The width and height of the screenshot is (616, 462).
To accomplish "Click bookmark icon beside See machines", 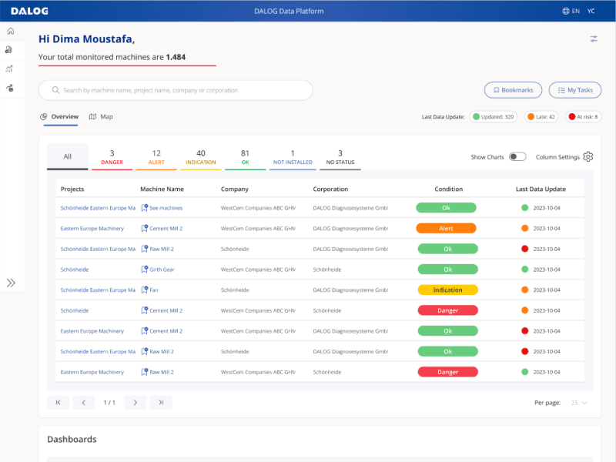I will [145, 207].
